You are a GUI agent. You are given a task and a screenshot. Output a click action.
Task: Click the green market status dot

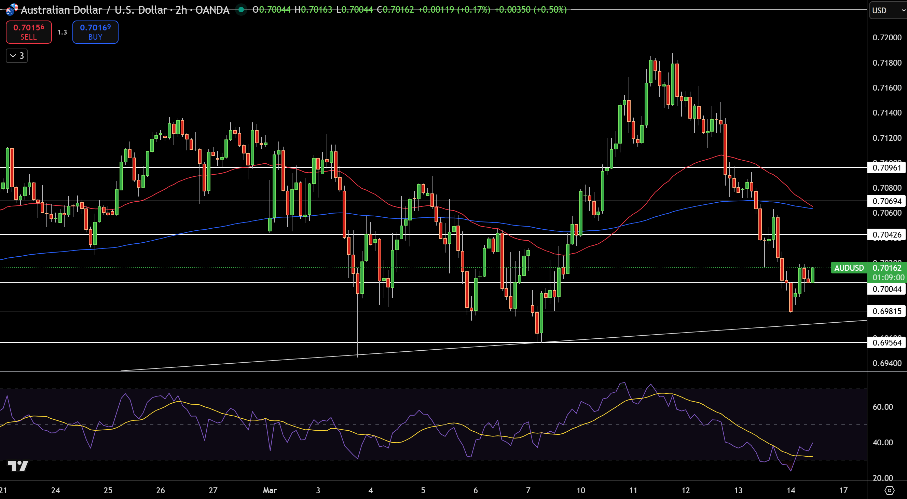click(x=241, y=10)
